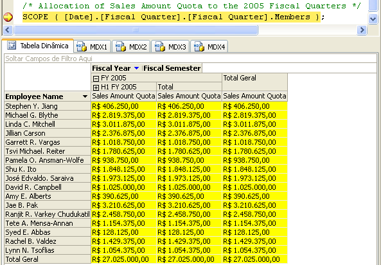
Task: Click the 'Soltar Campos de Filtro Aqui' area
Action: point(190,59)
